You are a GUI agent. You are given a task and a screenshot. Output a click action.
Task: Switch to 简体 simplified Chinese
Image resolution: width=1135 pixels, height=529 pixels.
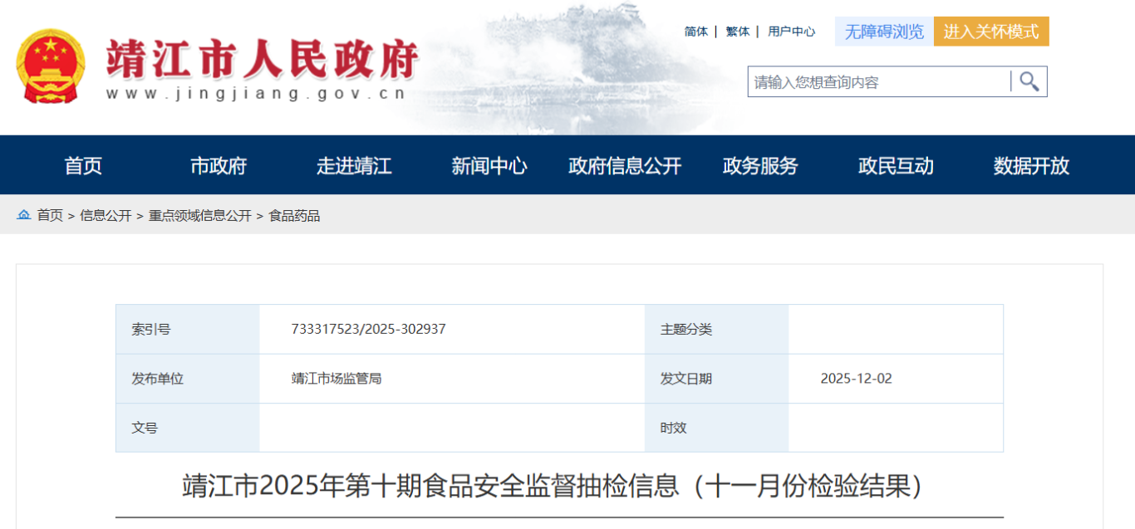coord(696,32)
